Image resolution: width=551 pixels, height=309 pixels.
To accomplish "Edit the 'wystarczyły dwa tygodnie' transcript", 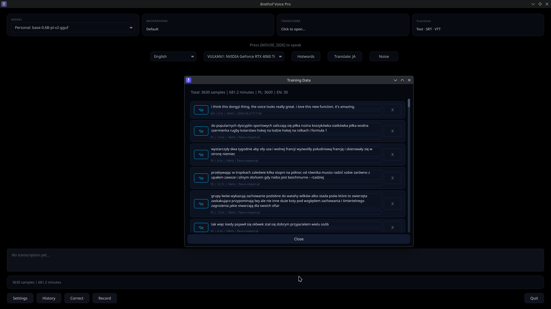I will [296, 151].
